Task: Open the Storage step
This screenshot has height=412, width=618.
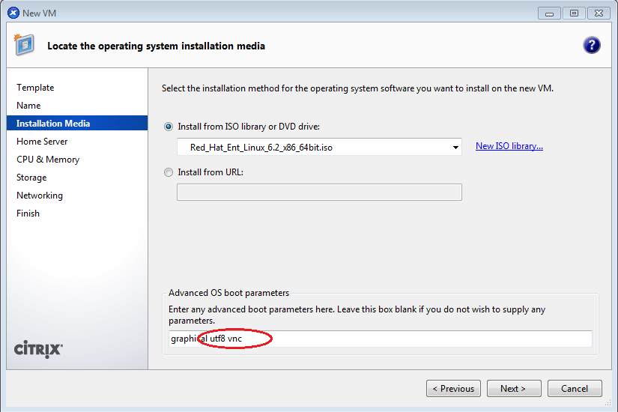Action: click(x=31, y=178)
